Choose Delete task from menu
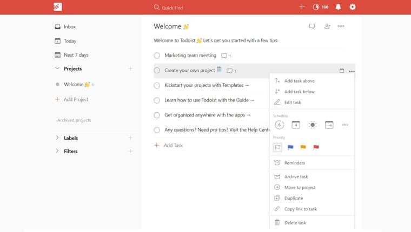 pos(312,223)
